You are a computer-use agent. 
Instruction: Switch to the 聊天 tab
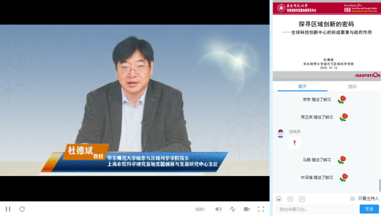point(303,86)
